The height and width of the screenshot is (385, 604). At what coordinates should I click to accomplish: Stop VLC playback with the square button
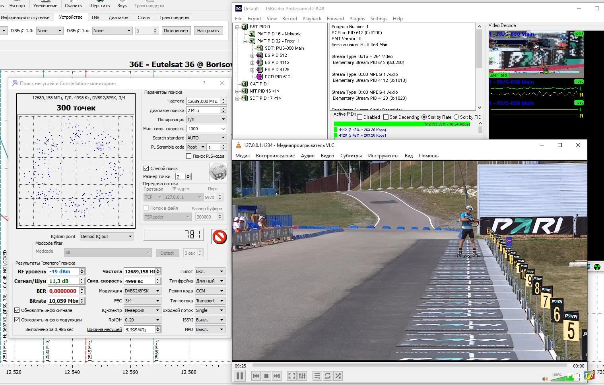266,375
